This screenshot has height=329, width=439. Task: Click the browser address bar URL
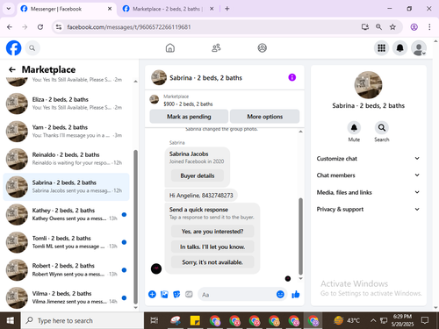[129, 27]
